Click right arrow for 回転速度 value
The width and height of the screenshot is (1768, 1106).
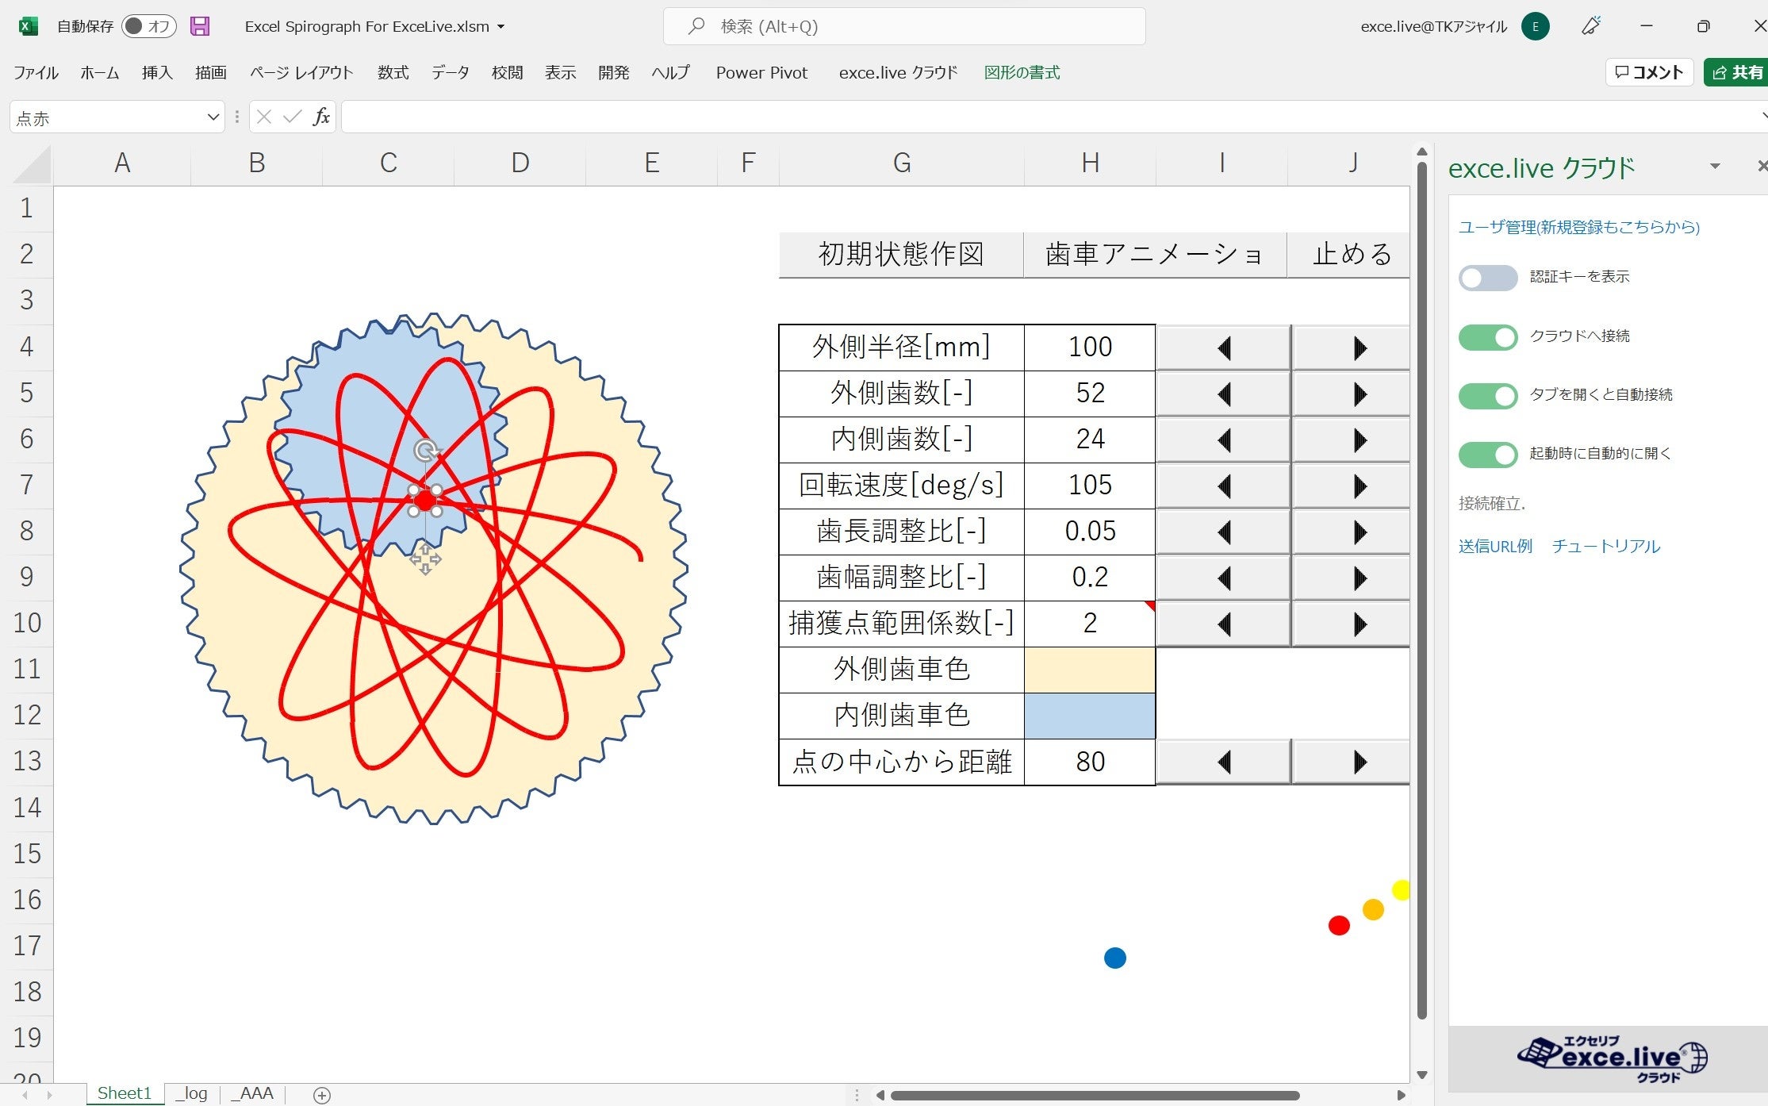(1359, 486)
